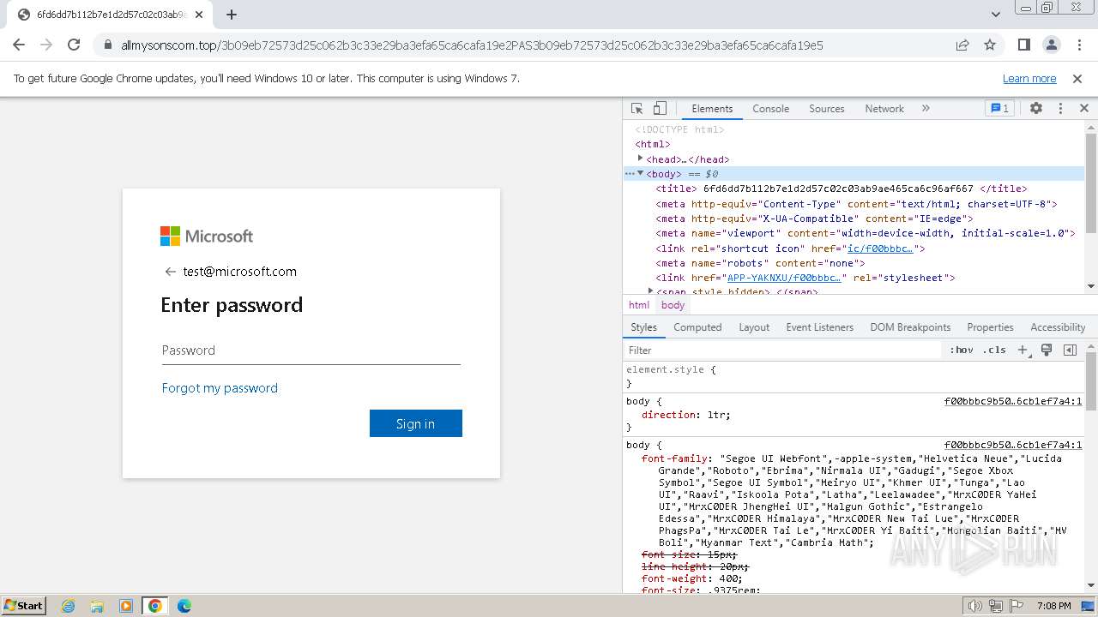
Task: Focus the Styles Filter field
Action: tap(782, 350)
